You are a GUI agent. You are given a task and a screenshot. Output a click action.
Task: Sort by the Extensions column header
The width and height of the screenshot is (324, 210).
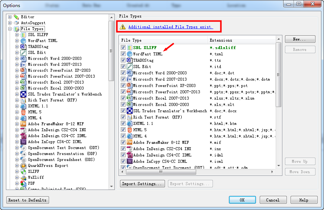242,40
